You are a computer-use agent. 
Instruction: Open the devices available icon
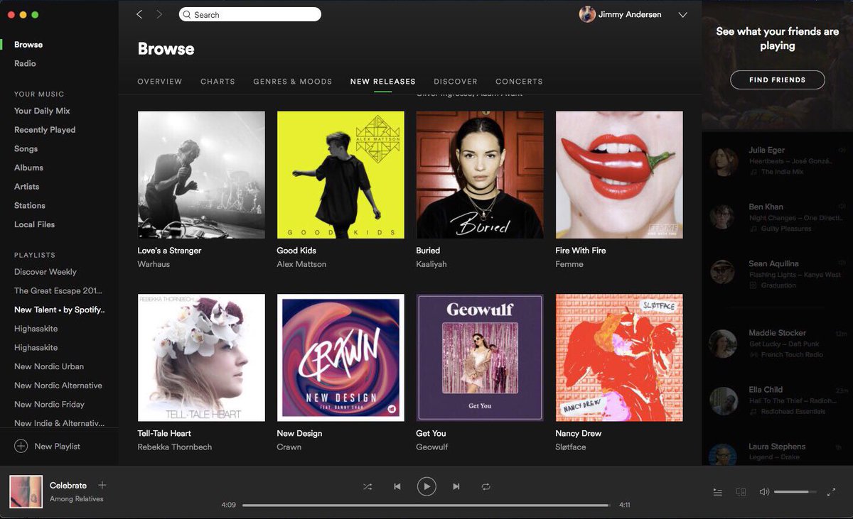[x=741, y=491]
